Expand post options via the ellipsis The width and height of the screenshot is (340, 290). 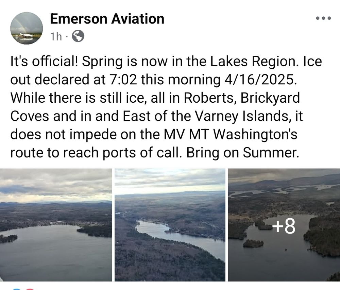(x=324, y=18)
